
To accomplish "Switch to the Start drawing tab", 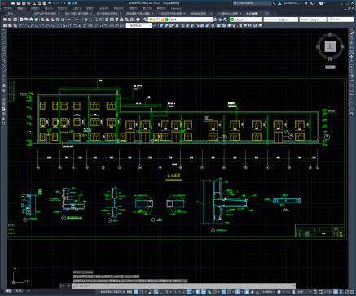I will point(11,14).
